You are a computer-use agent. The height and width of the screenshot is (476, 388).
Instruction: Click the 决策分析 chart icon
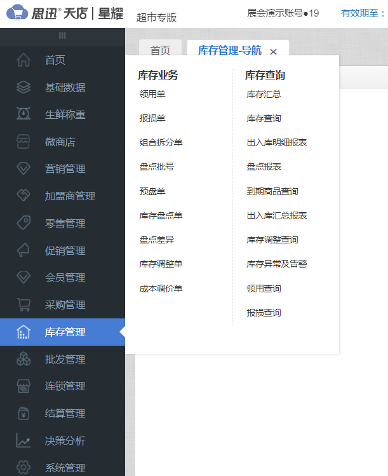tap(23, 440)
